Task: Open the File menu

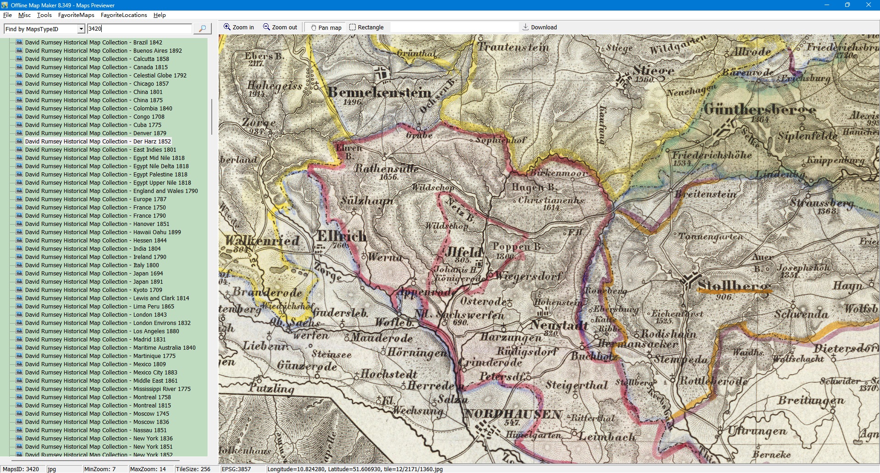Action: (x=7, y=15)
